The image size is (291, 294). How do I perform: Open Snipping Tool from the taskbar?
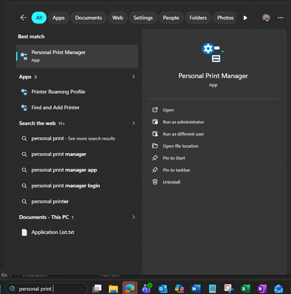click(229, 289)
